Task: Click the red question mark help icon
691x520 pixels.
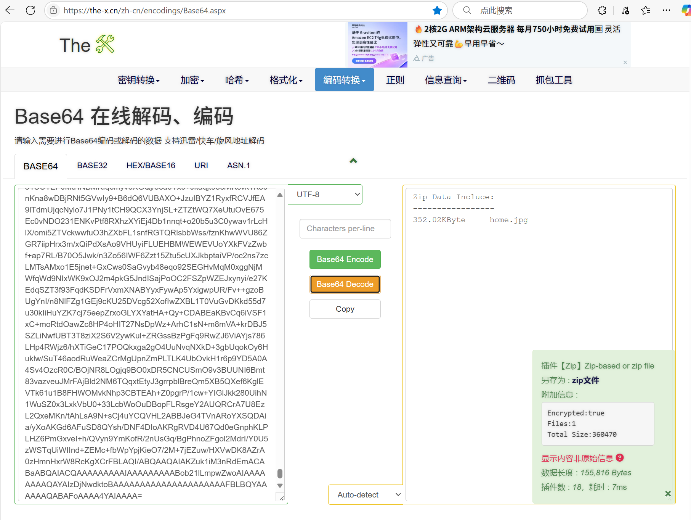Action: click(x=620, y=457)
